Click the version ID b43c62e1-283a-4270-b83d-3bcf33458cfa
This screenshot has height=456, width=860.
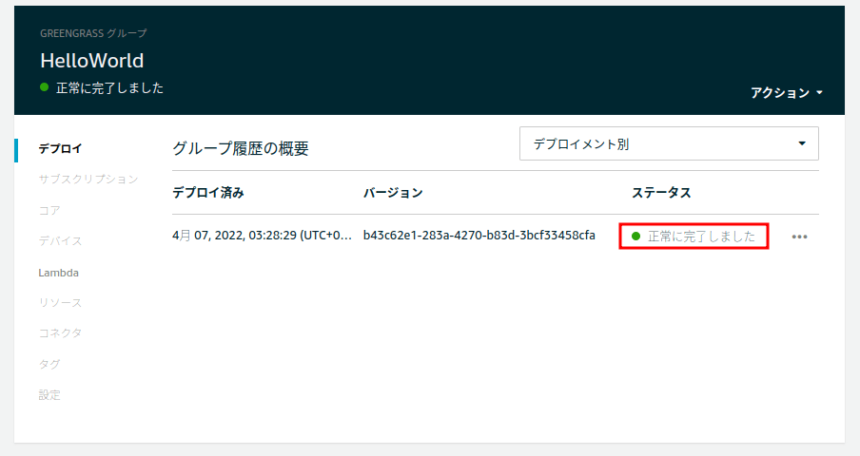479,236
